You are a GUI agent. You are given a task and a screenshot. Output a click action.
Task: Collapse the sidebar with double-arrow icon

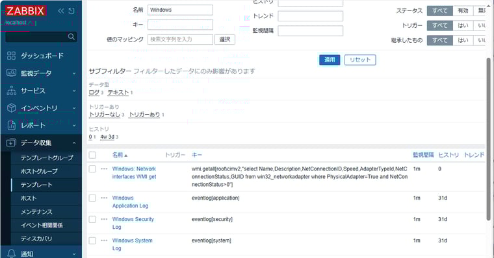(61, 11)
